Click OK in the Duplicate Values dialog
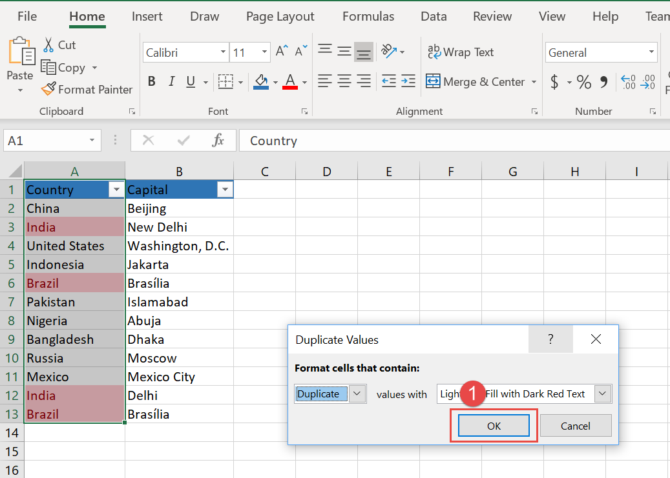The width and height of the screenshot is (670, 478). coord(494,426)
